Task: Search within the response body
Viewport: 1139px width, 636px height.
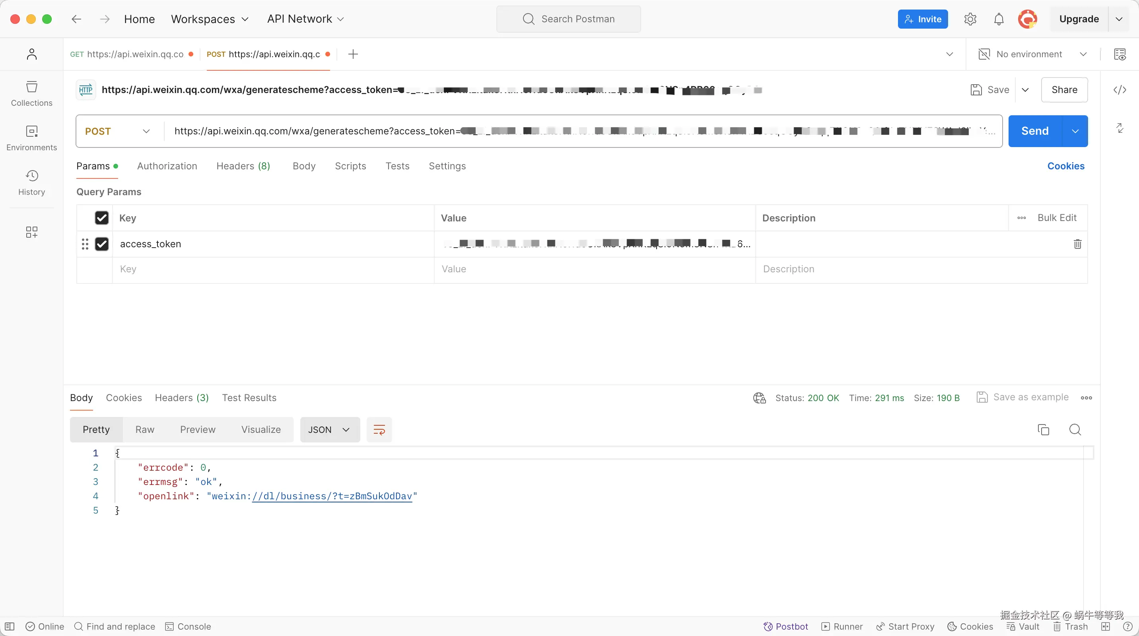Action: click(1075, 430)
